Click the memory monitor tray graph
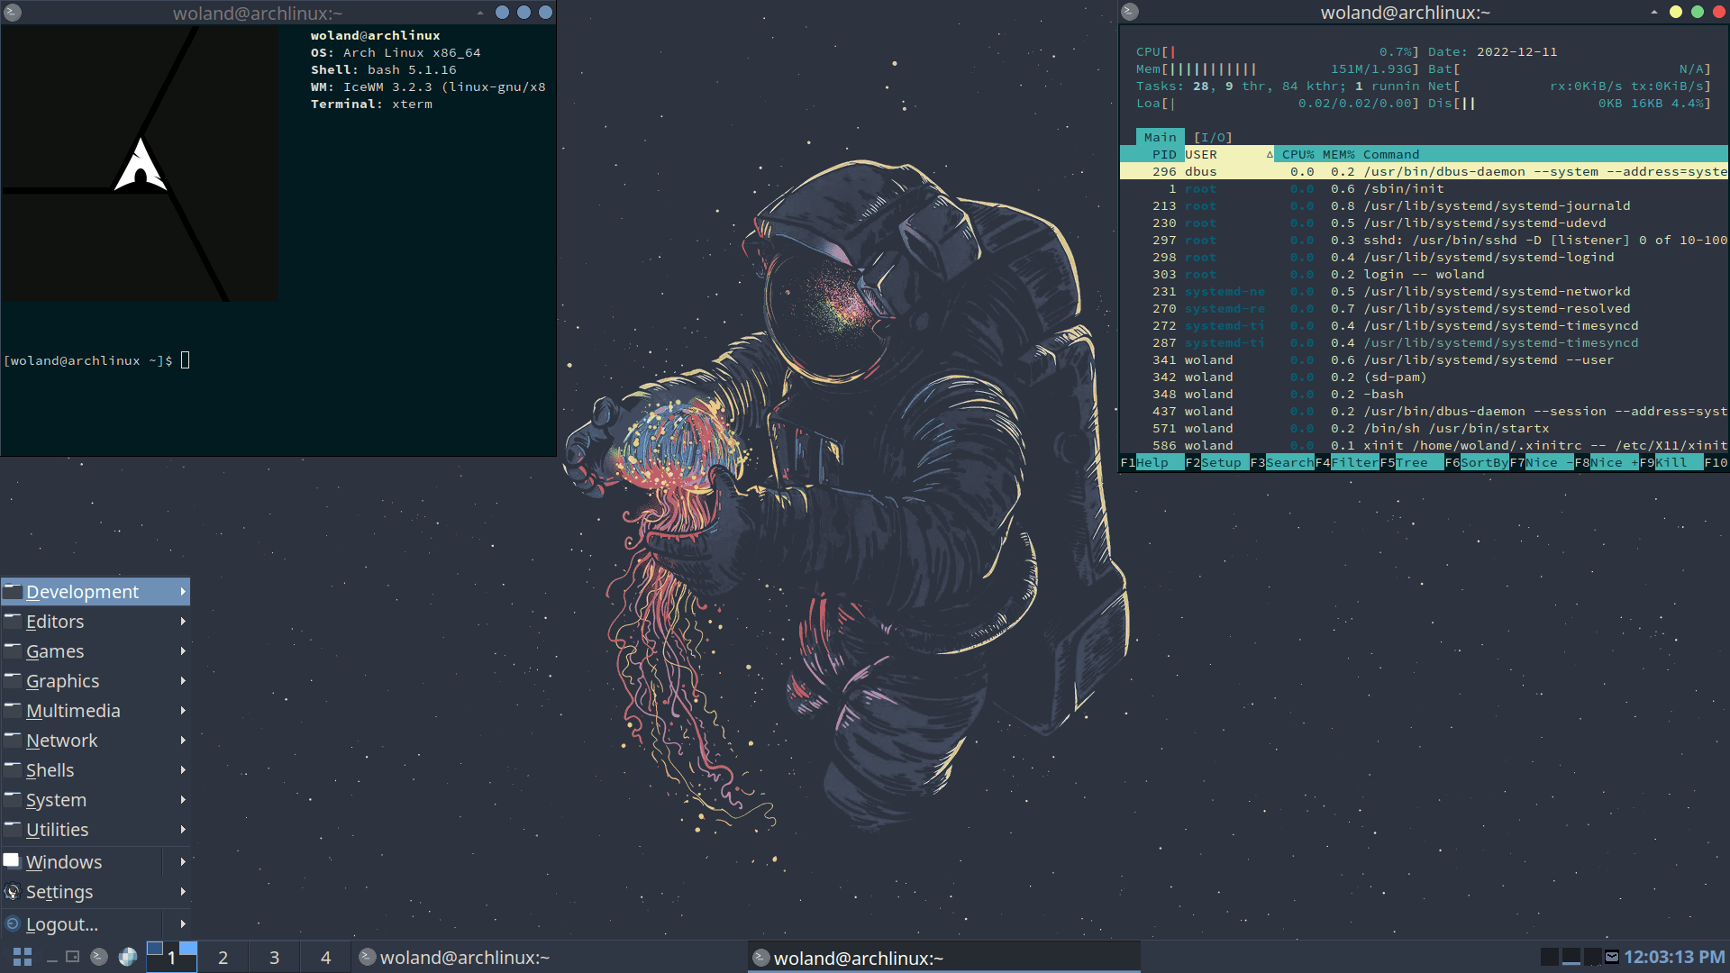The height and width of the screenshot is (973, 1730). pyautogui.click(x=1571, y=957)
